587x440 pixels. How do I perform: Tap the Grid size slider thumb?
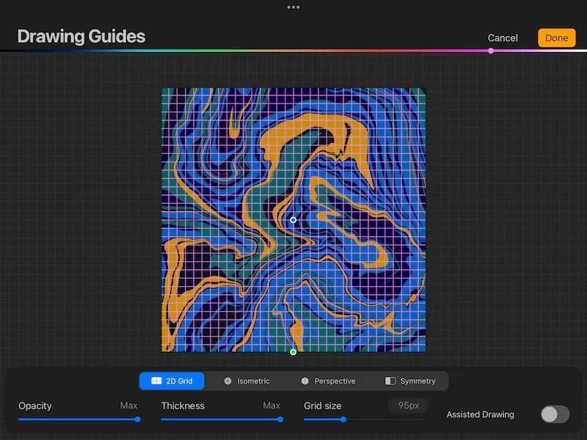click(343, 420)
